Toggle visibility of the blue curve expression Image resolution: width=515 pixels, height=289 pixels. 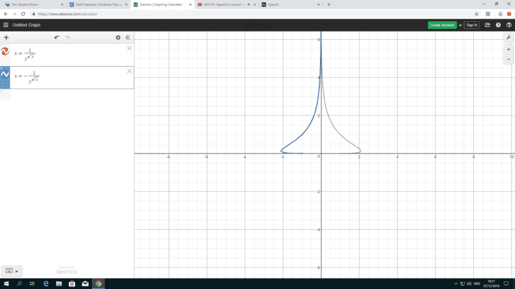tap(5, 74)
